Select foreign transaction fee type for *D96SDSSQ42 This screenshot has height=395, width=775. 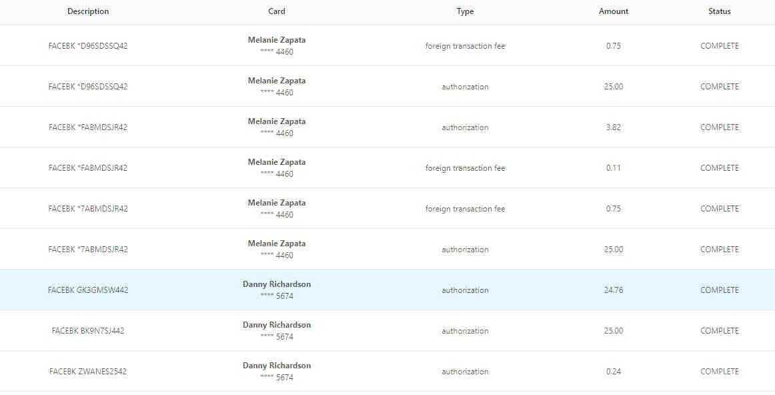coord(465,46)
